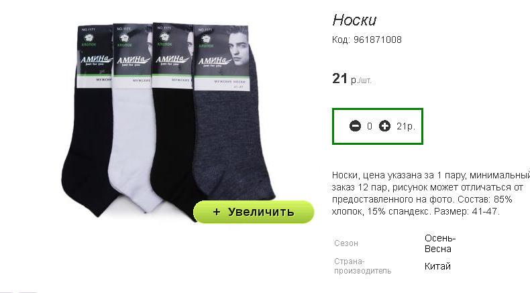
Task: Click the 21р. total in the quantity box
Action: click(406, 126)
